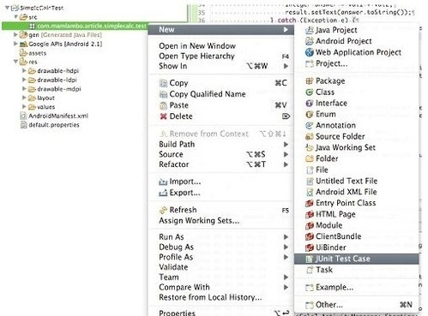The height and width of the screenshot is (316, 428).
Task: Click the Java Working Set icon
Action: (310, 147)
